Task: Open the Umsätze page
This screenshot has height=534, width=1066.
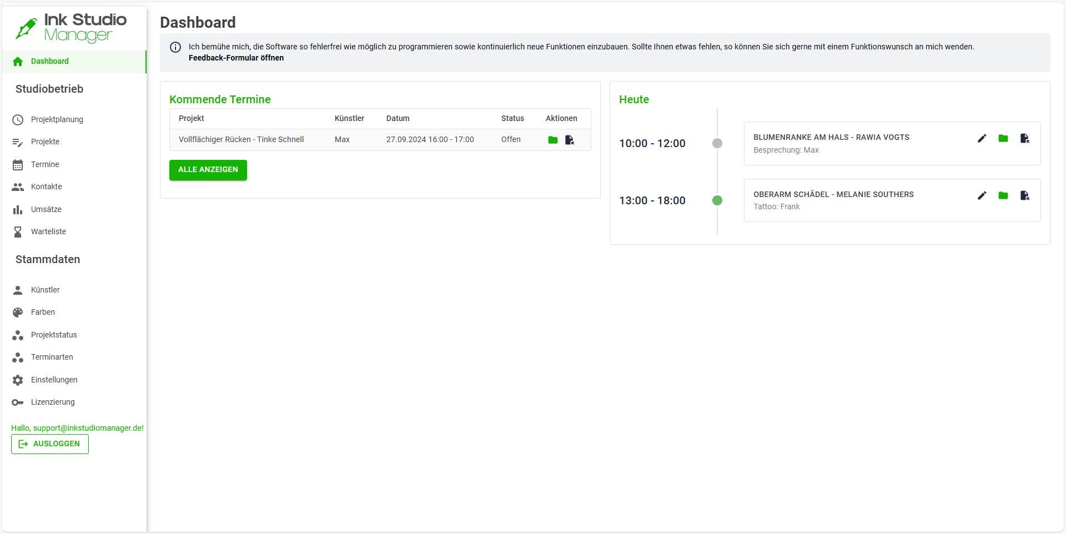Action: point(74,210)
